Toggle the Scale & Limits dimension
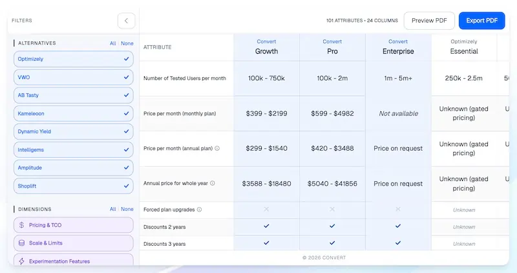Viewport: 517px width, 273px height. 74,243
